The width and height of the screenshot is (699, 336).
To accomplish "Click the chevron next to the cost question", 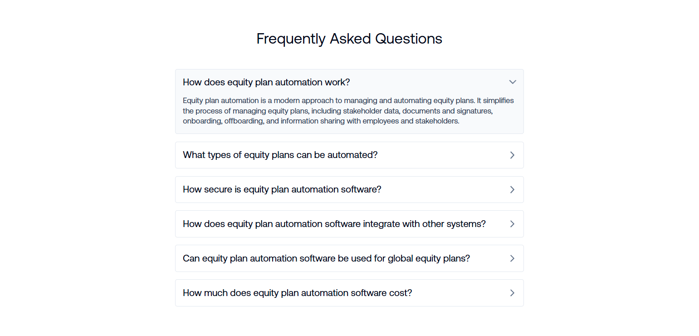I will (x=512, y=293).
